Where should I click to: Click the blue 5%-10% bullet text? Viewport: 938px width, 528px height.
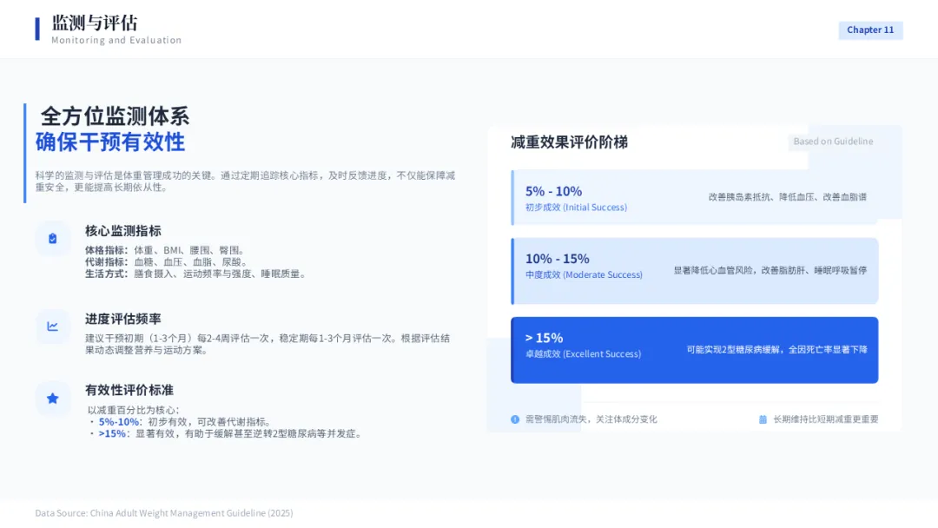tap(119, 422)
